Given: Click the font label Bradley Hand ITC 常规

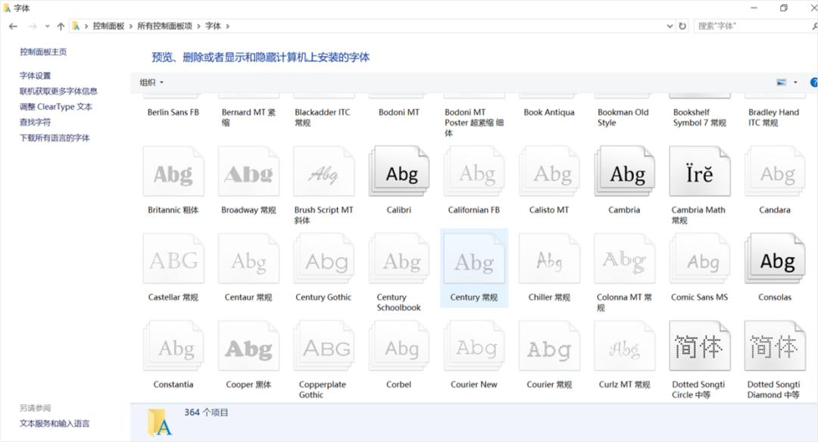Looking at the screenshot, I should (x=773, y=117).
